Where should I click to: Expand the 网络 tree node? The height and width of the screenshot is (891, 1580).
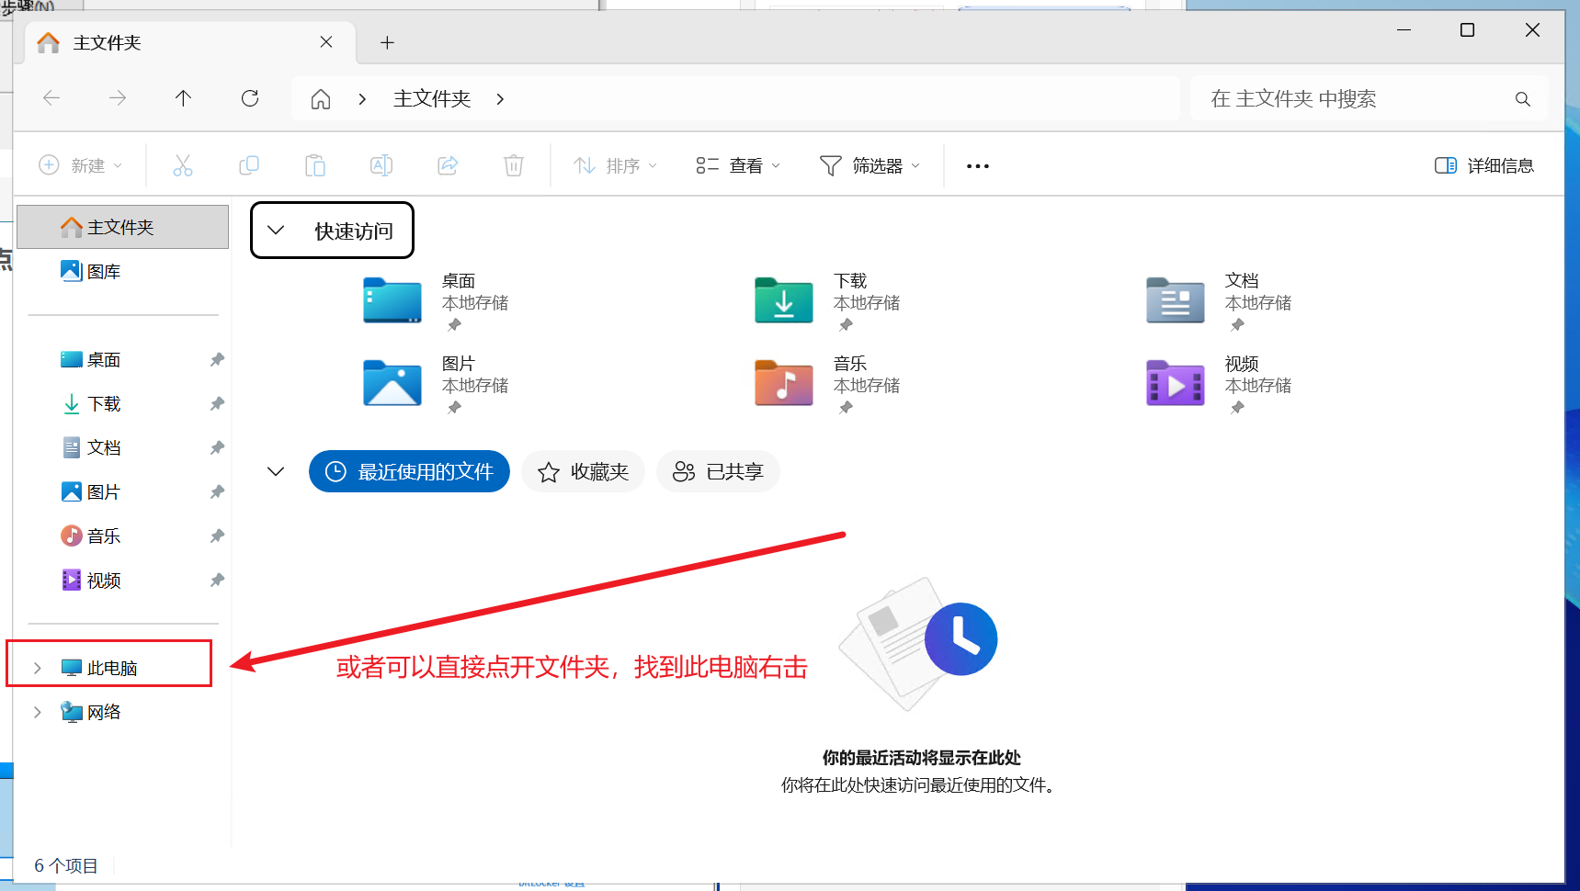38,712
